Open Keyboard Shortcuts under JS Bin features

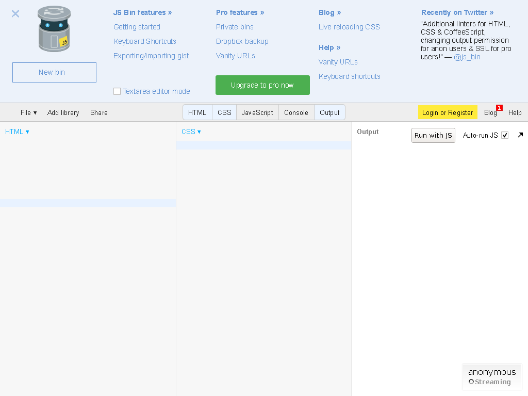tap(145, 41)
